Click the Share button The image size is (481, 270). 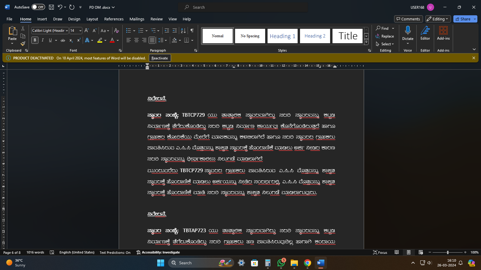tap(463, 19)
